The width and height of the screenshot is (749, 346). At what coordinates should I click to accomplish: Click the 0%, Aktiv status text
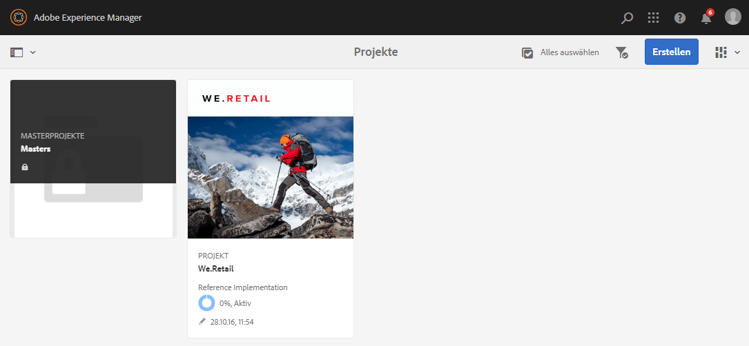(x=235, y=303)
